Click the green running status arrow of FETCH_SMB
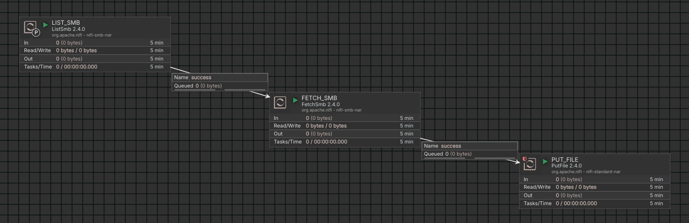The width and height of the screenshot is (689, 223). tap(295, 100)
